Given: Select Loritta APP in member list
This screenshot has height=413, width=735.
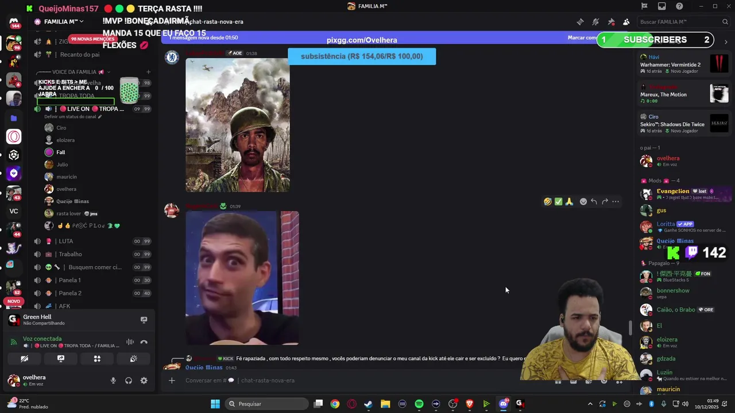Looking at the screenshot, I should (684, 227).
